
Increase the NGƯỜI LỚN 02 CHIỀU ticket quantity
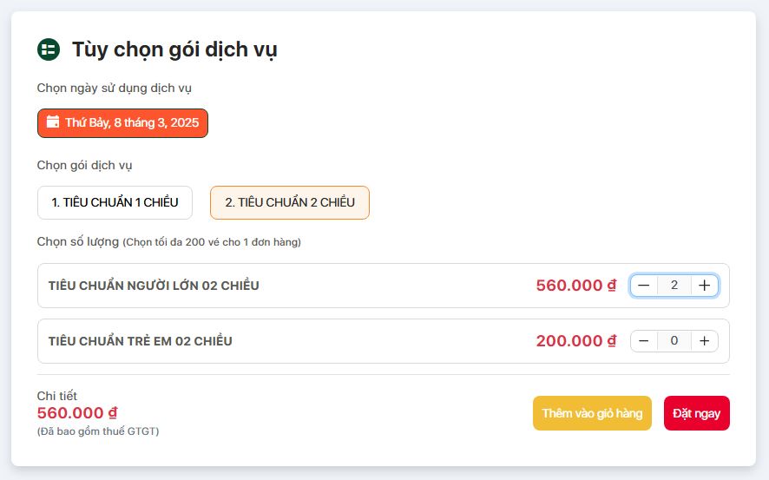[705, 286]
